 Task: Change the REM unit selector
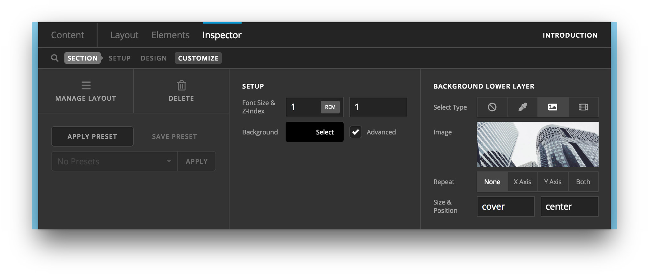click(x=330, y=107)
